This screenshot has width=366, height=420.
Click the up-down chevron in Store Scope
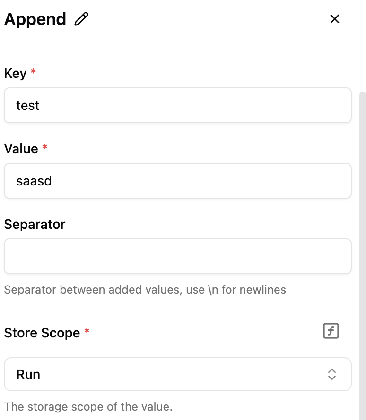click(x=332, y=374)
